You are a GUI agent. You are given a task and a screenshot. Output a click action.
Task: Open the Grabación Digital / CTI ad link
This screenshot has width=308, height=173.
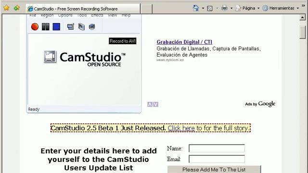tap(184, 42)
